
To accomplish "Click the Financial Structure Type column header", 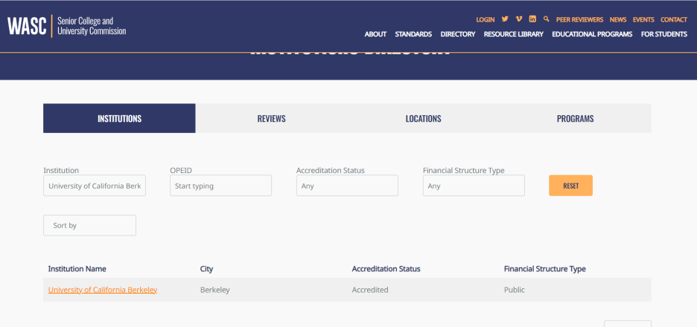I will pyautogui.click(x=544, y=269).
